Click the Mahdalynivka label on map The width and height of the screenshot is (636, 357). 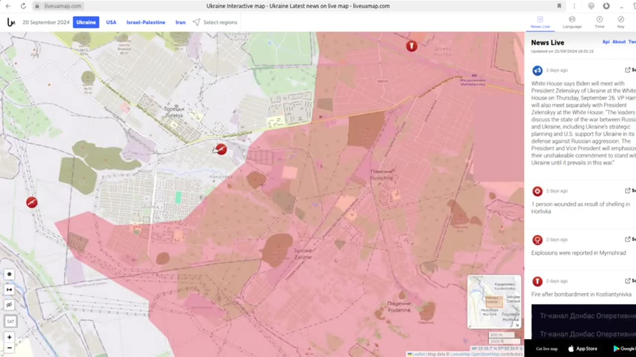(472, 82)
